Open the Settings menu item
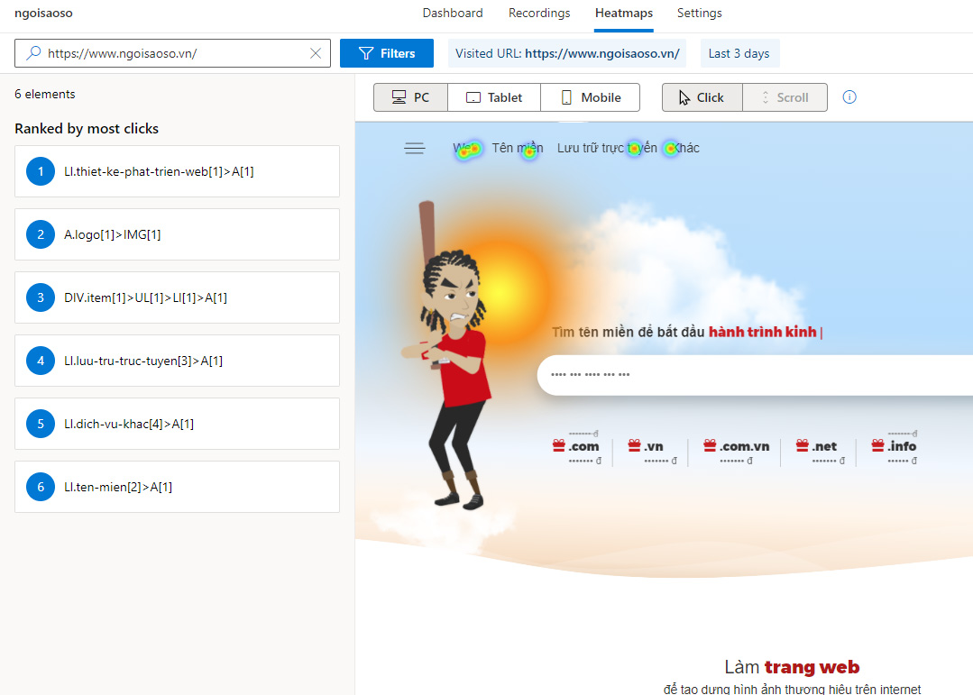This screenshot has width=973, height=695. tap(699, 13)
